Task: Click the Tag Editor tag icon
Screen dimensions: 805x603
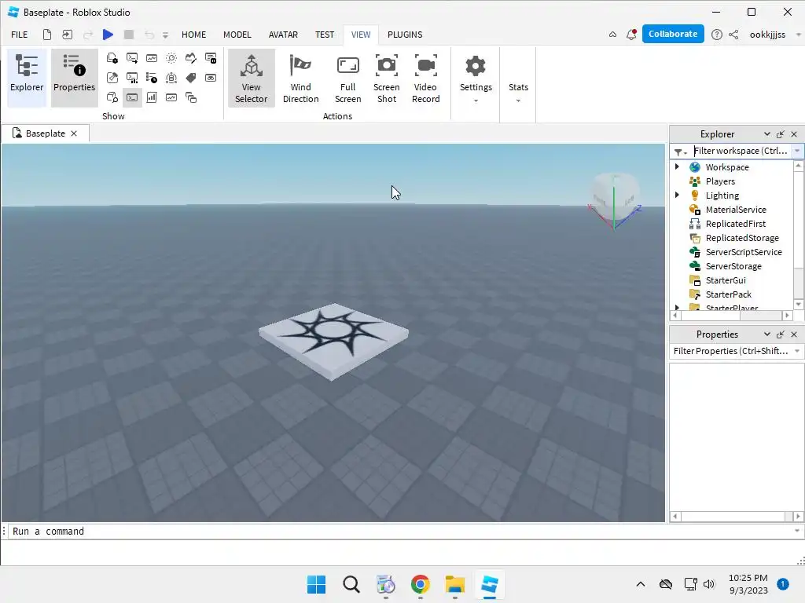Action: tap(191, 78)
